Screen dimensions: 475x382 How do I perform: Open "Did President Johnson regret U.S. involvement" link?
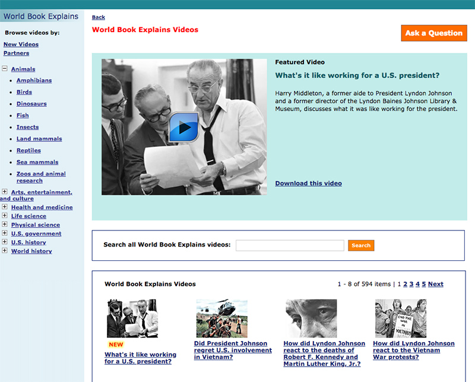tap(233, 350)
